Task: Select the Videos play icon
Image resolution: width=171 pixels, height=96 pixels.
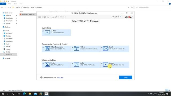Action: pos(106,65)
